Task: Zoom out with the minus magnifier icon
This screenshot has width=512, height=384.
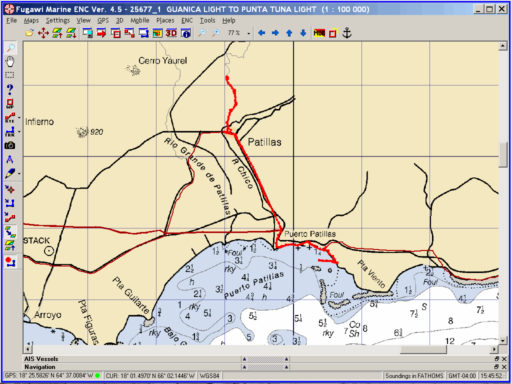Action: [202, 33]
